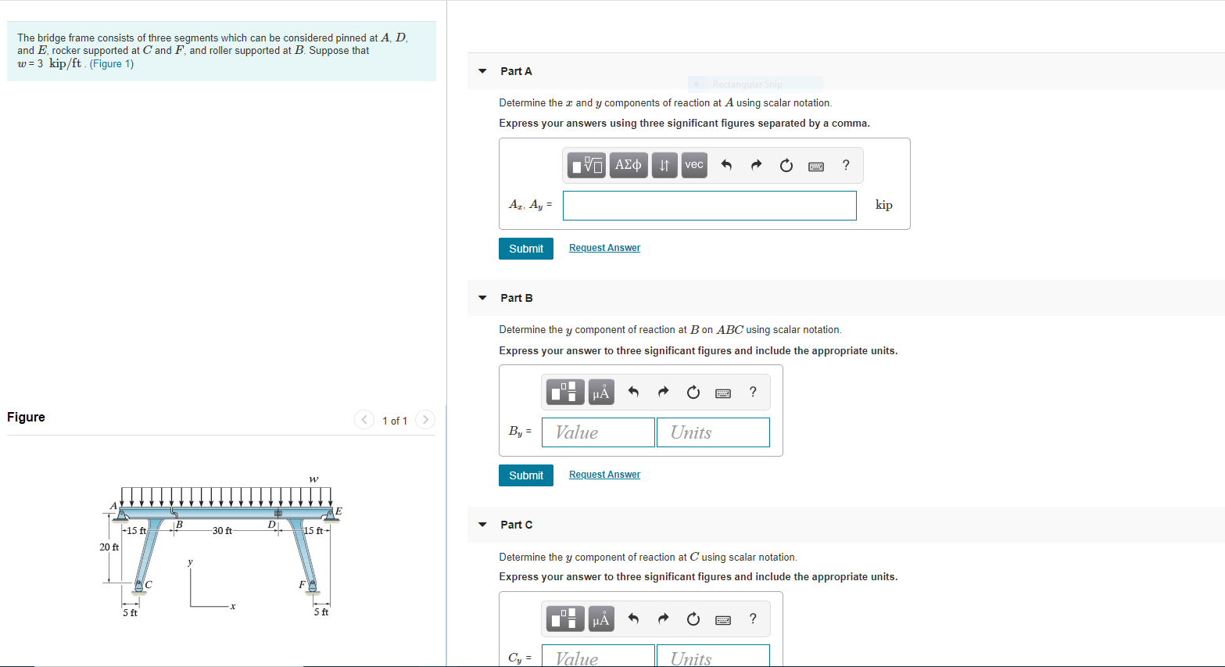Click the Cy Value field
Image resolution: width=1225 pixels, height=667 pixels.
[x=598, y=656]
